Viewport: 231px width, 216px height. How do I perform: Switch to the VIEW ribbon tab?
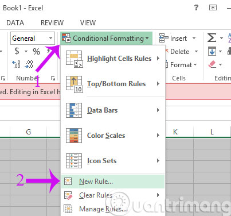(x=88, y=23)
